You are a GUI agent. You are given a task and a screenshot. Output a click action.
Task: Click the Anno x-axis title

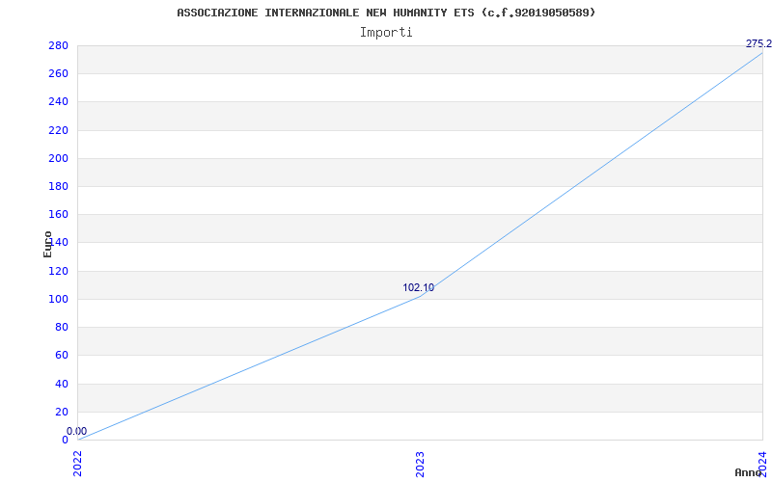[749, 472]
